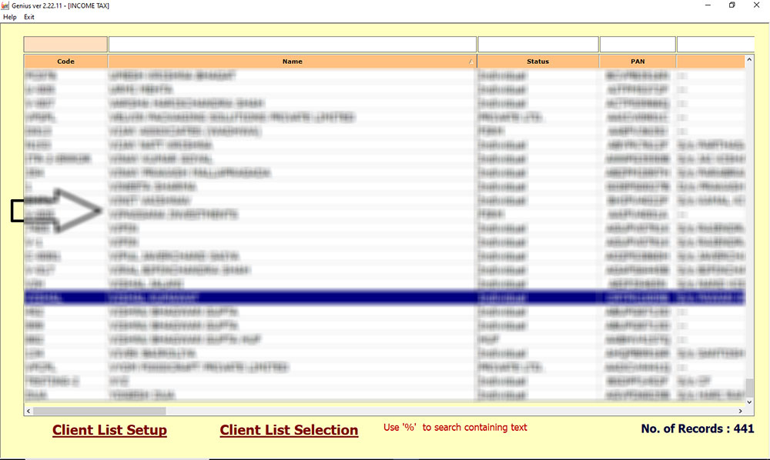Click the Status search input field
The height and width of the screenshot is (460, 770).
(x=537, y=43)
